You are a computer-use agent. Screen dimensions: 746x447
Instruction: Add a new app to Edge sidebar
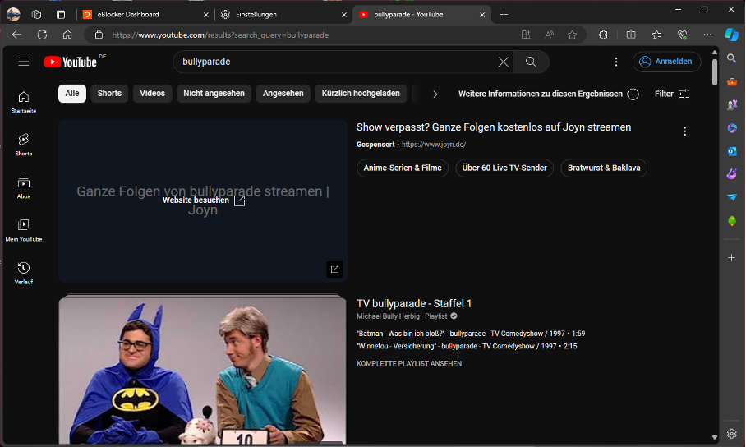click(732, 258)
